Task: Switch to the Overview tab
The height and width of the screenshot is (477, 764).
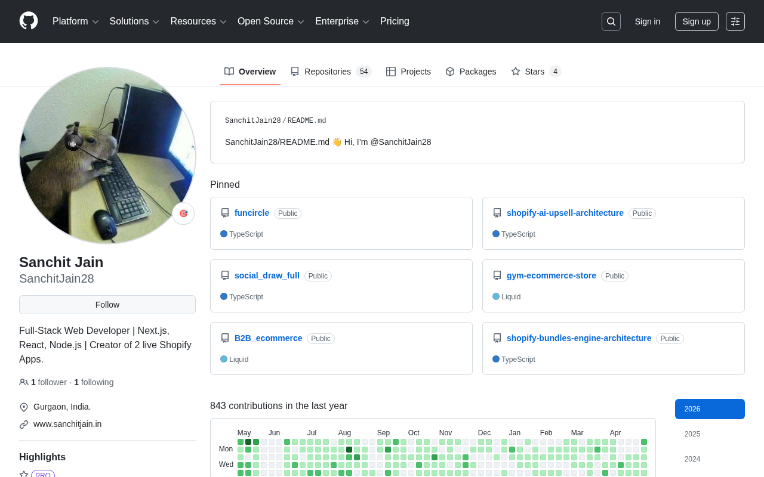Action: click(250, 72)
